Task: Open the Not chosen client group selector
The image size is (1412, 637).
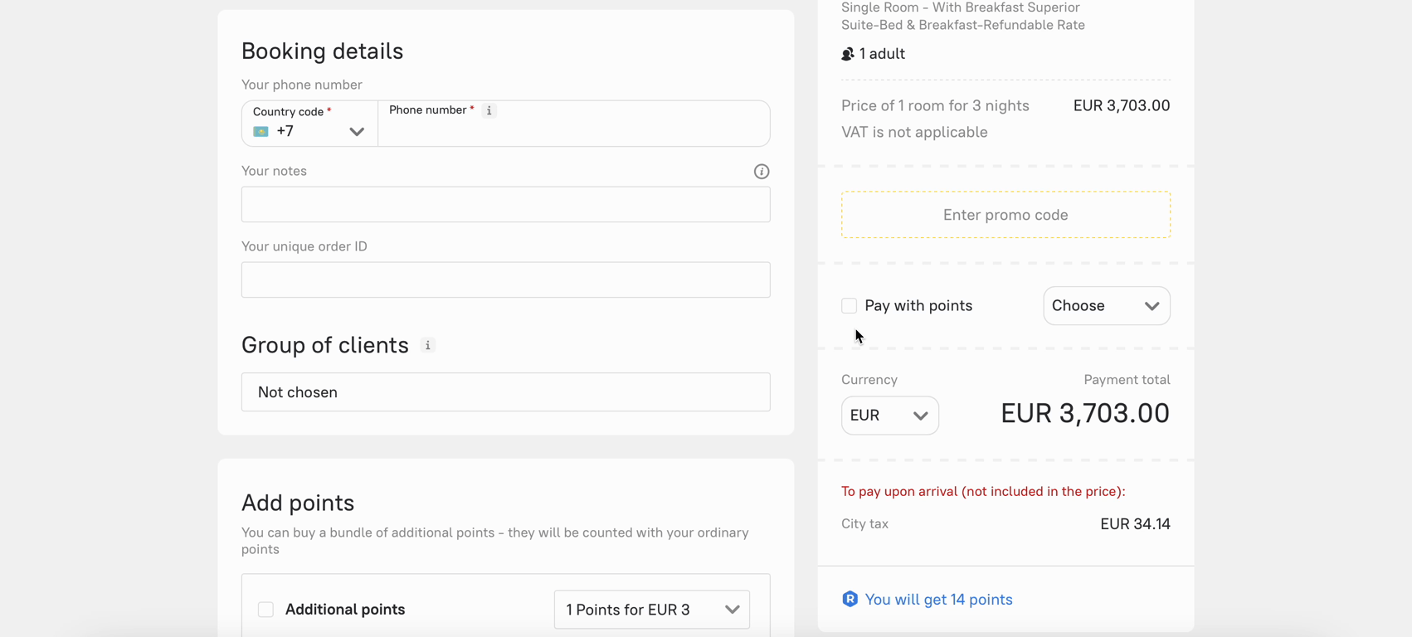Action: (505, 392)
